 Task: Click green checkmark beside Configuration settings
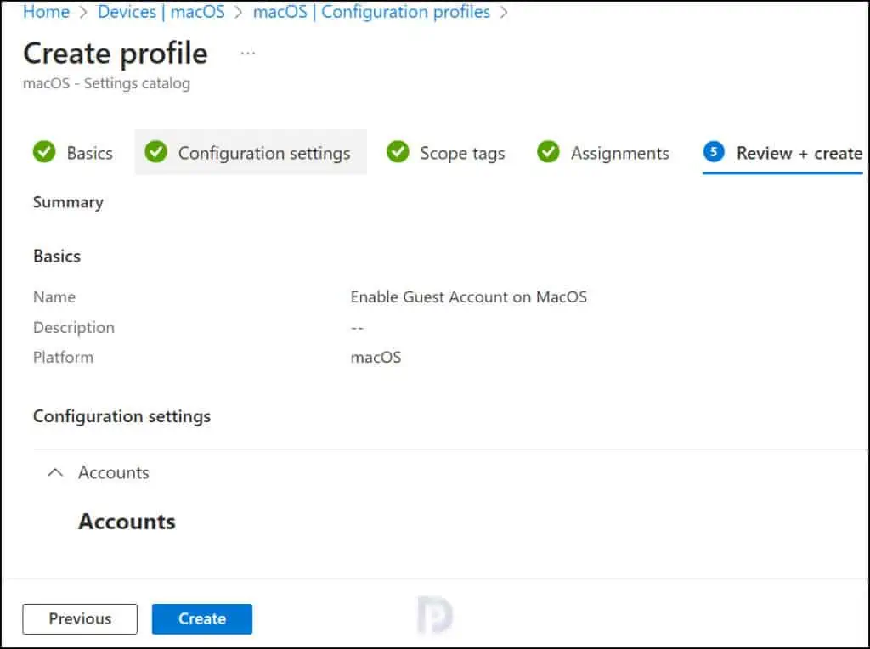156,152
